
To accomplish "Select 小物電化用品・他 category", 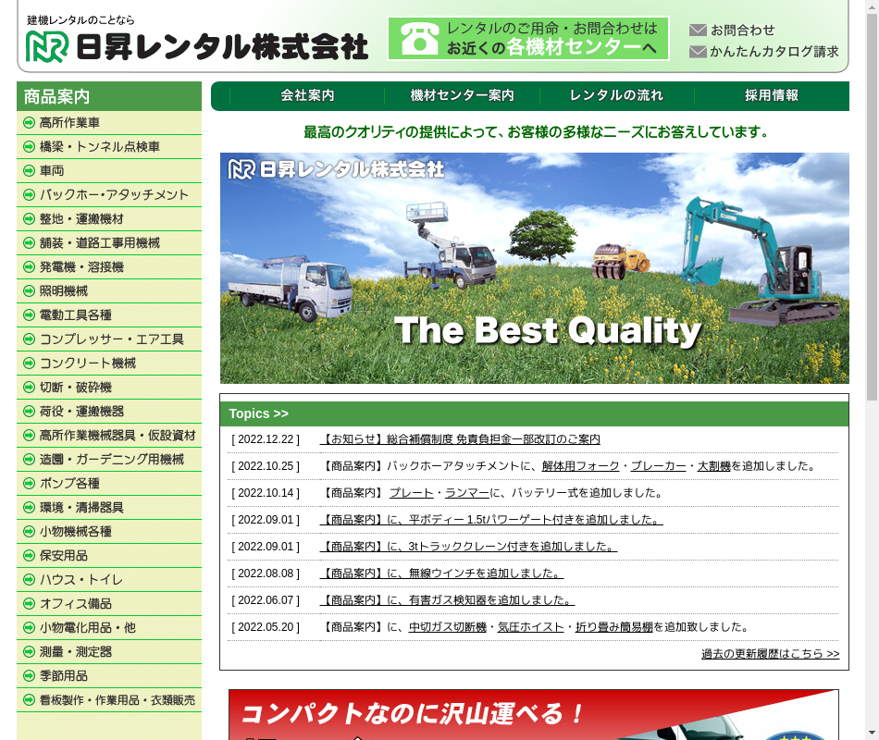I will (x=109, y=628).
